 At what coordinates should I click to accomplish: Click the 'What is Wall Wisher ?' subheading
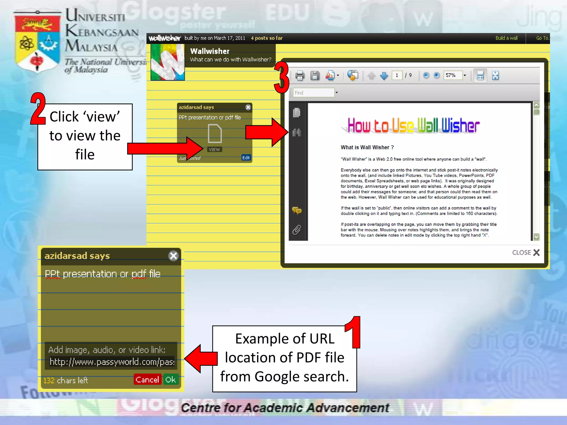[x=367, y=147]
